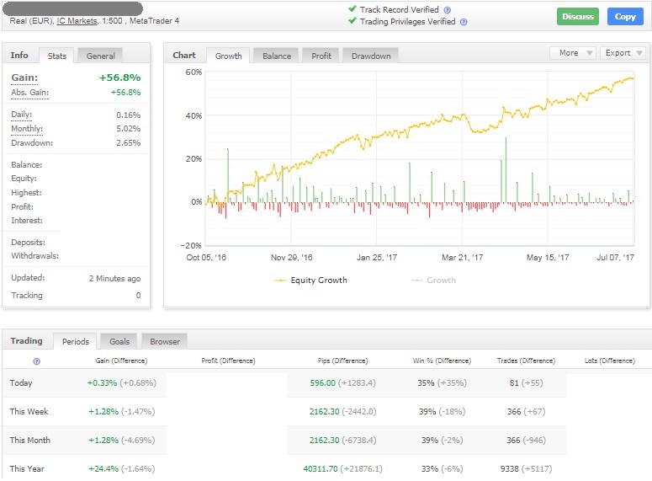Open the Browser tab in Trading section

(165, 342)
